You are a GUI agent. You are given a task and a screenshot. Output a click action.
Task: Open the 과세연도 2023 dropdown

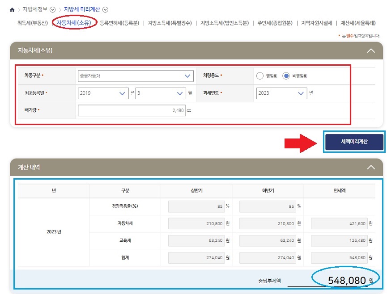pyautogui.click(x=281, y=93)
